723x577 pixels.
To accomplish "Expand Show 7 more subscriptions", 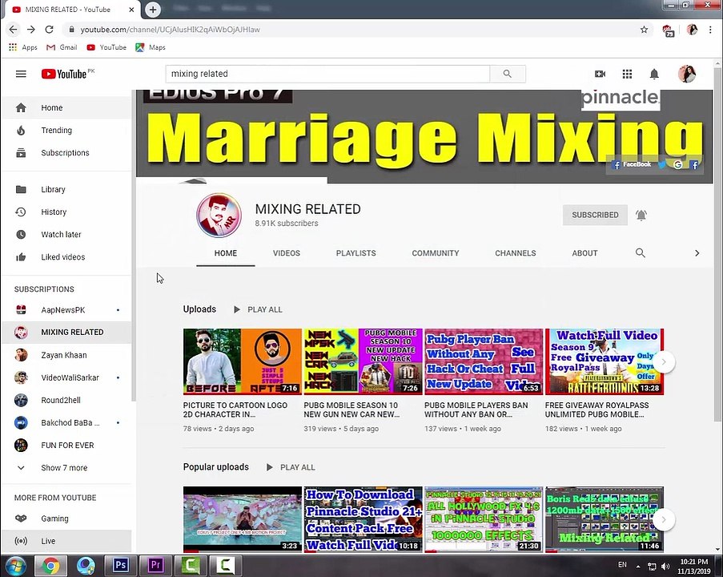I will click(x=66, y=467).
